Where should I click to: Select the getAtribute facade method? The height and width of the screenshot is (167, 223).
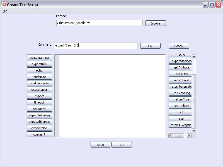tap(181, 67)
